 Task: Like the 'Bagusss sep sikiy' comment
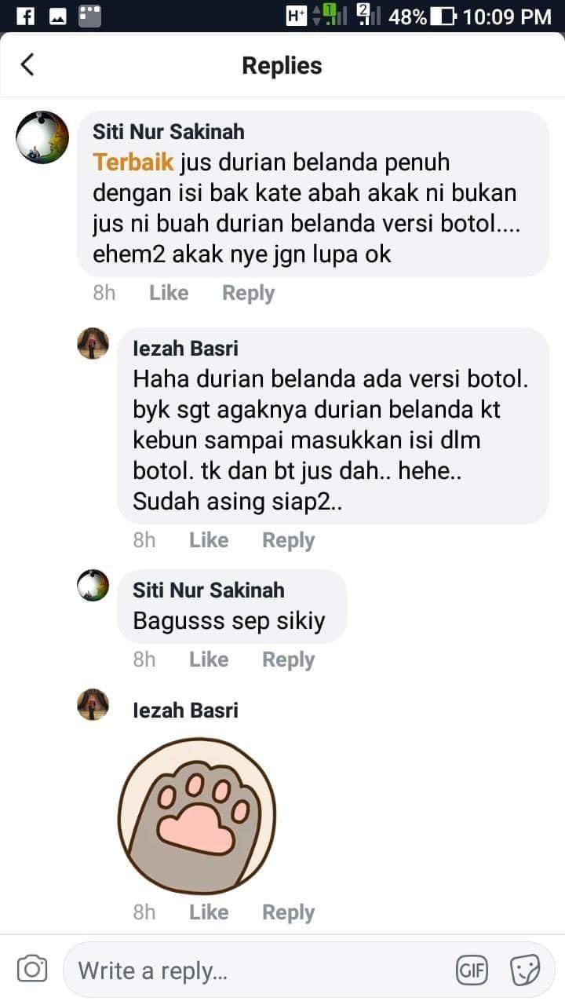[209, 660]
